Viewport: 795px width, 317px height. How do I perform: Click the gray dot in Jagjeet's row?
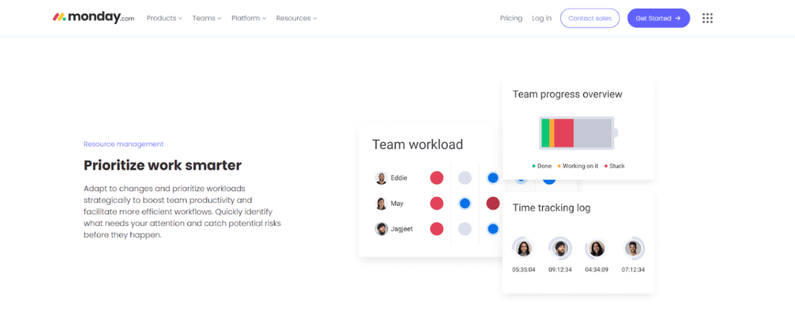[x=465, y=229]
